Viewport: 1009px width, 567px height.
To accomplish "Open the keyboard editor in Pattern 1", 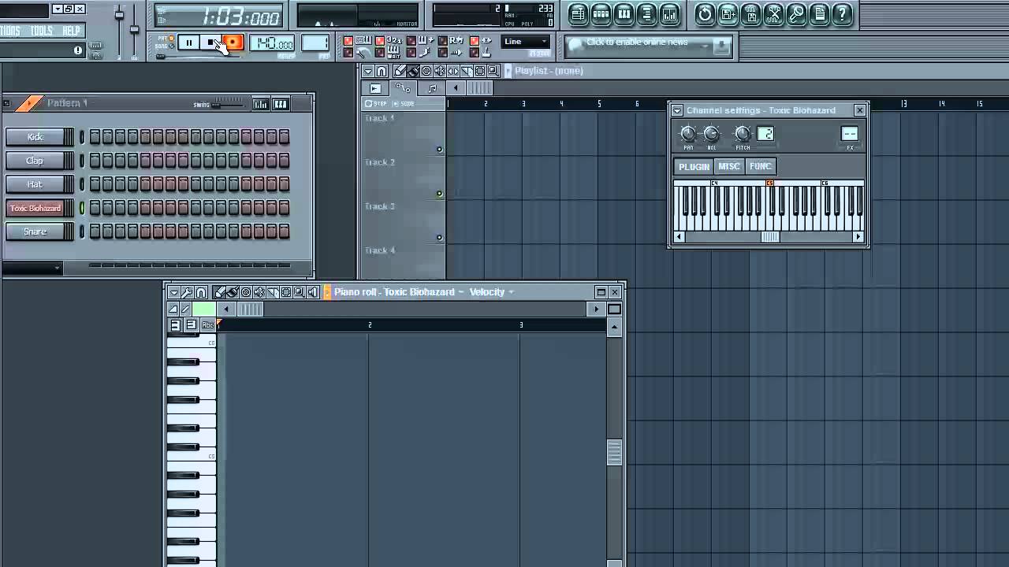I will coord(280,104).
